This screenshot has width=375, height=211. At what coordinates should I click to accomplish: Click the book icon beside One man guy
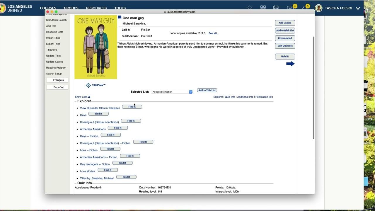[120, 18]
